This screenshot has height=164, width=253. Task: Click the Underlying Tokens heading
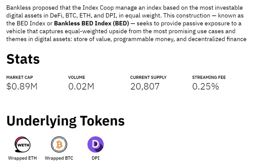click(x=65, y=121)
